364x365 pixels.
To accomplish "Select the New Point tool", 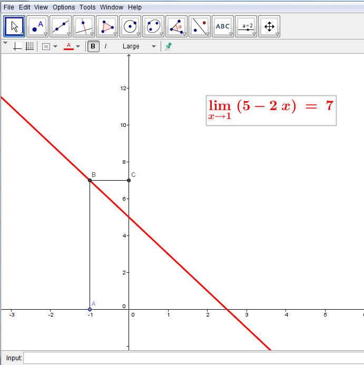I will tap(37, 26).
